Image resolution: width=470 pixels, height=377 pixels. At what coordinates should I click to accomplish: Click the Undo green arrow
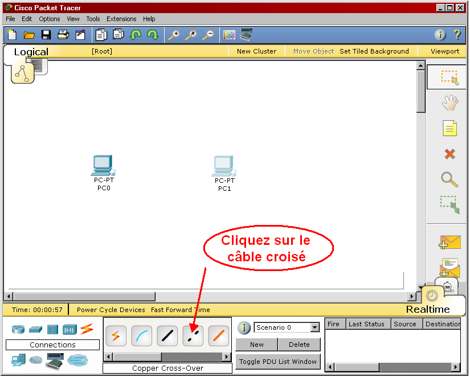click(x=136, y=35)
